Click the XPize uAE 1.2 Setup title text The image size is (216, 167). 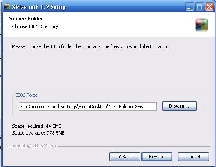[39, 7]
